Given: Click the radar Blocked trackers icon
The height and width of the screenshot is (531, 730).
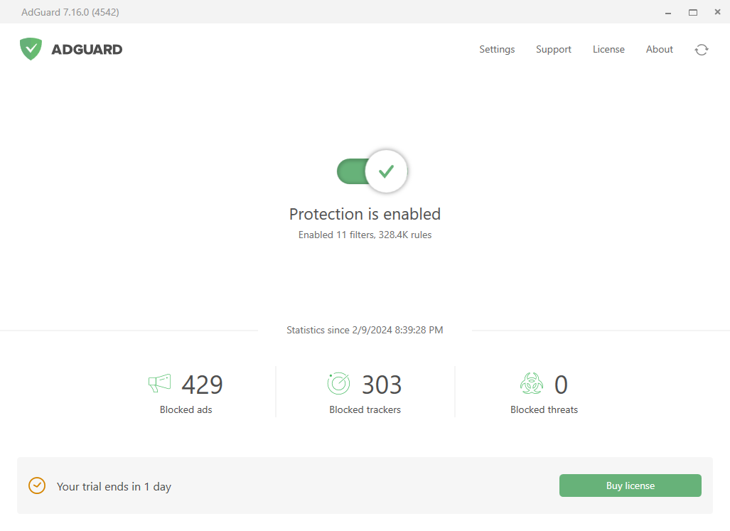Looking at the screenshot, I should pyautogui.click(x=338, y=383).
